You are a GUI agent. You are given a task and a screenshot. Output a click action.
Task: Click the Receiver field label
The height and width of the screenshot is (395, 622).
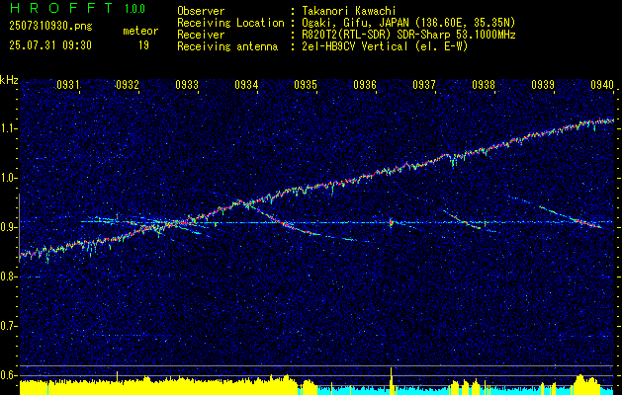201,35
